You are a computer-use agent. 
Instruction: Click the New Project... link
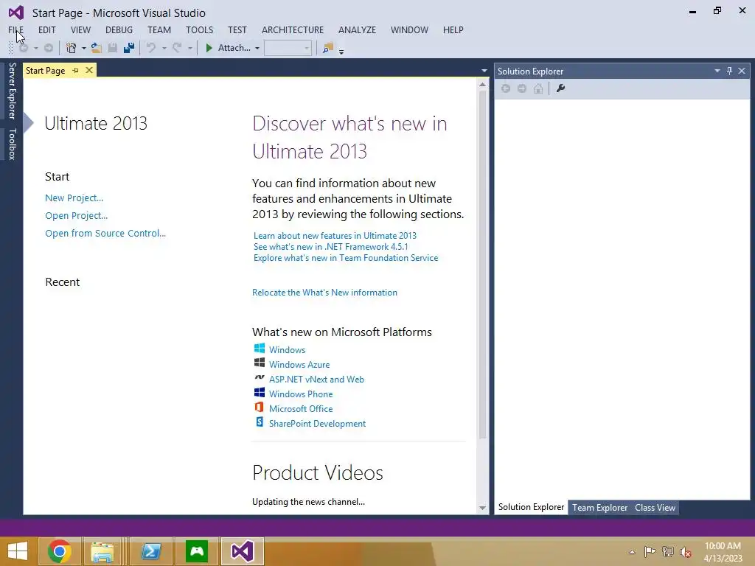tap(74, 198)
